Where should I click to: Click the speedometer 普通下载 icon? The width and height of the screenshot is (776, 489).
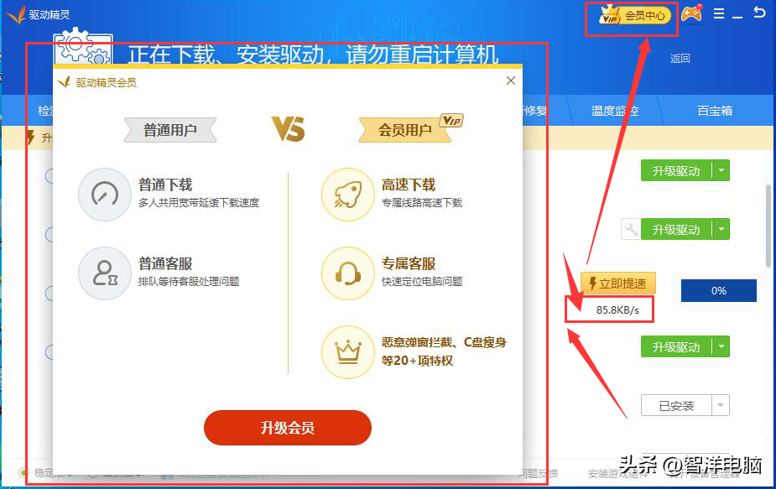tap(104, 195)
